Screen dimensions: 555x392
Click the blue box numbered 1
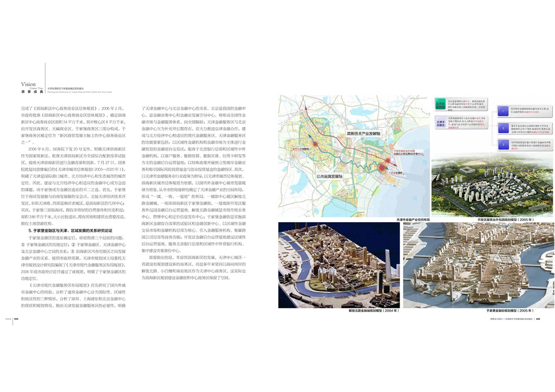coord(501,111)
